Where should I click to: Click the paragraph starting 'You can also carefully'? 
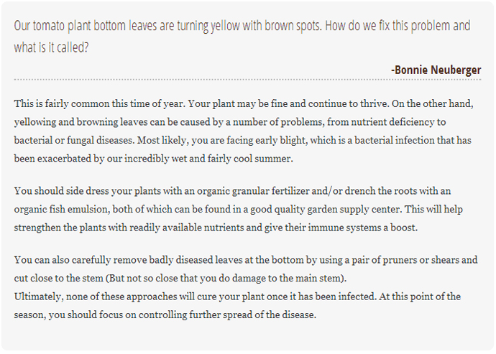pos(246,269)
